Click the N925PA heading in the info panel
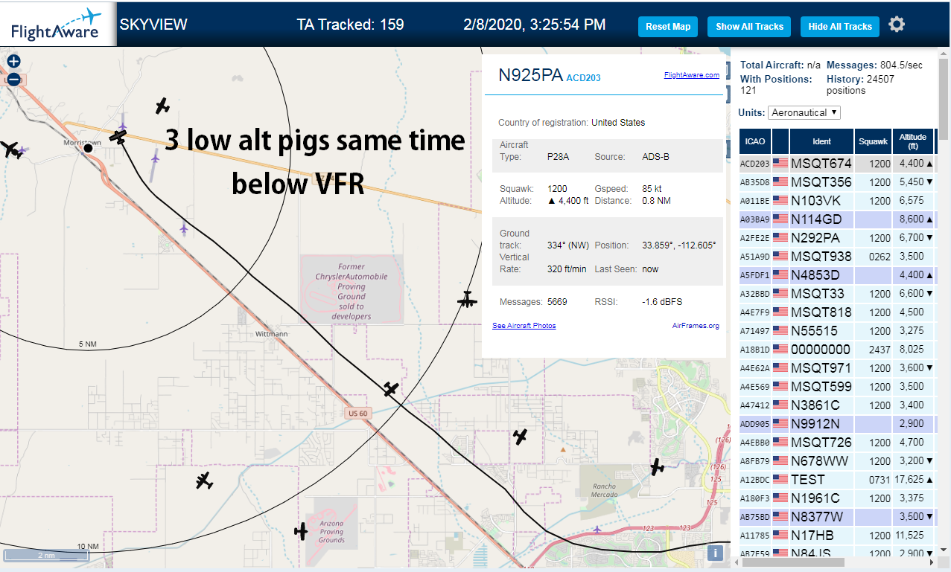This screenshot has width=951, height=572. pyautogui.click(x=531, y=74)
